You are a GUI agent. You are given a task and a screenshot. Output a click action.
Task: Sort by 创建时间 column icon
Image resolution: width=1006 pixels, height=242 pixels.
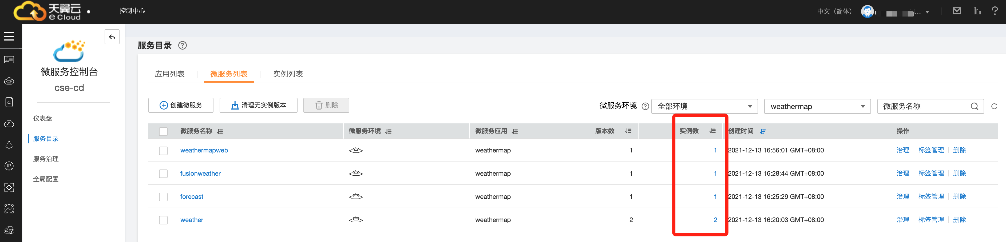763,132
